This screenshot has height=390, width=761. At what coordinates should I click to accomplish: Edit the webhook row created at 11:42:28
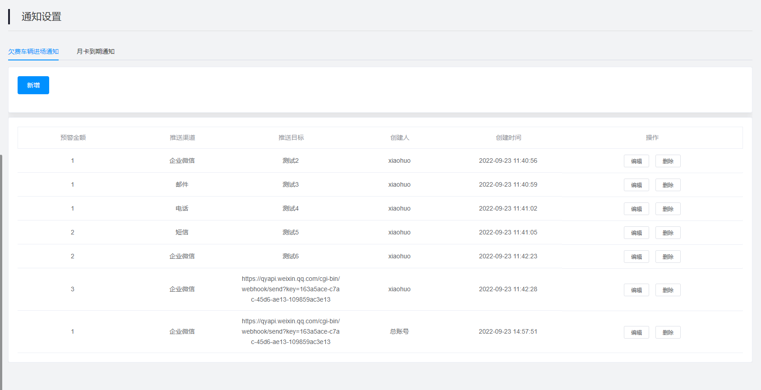pyautogui.click(x=636, y=290)
